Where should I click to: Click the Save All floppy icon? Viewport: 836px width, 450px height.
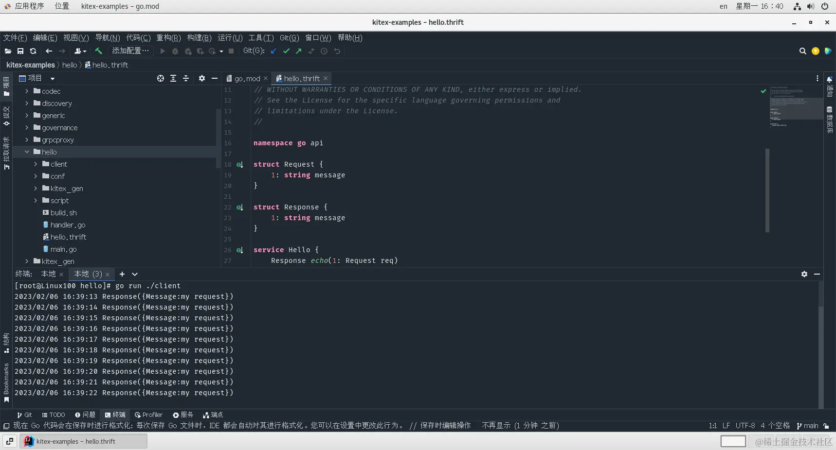tap(20, 51)
